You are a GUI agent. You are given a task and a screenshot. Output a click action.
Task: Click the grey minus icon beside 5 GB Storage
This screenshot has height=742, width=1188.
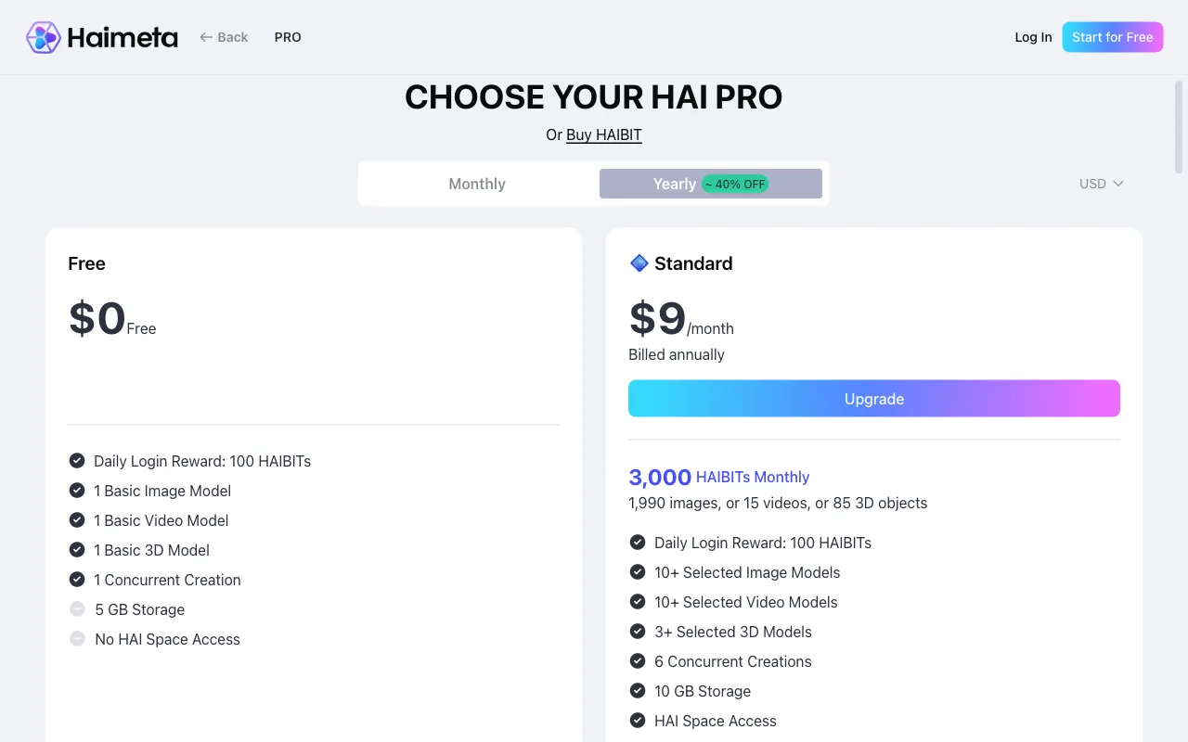[x=77, y=609]
